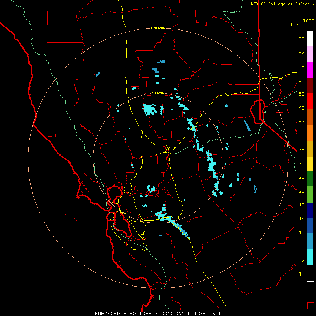Click the 23 JUN 25 date text
The image size is (316, 316).
192,314
